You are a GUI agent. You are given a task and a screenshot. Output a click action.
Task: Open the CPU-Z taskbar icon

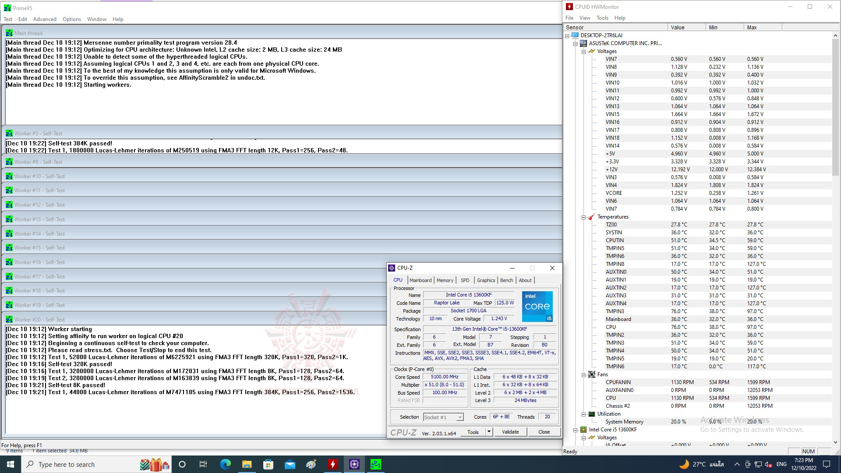pyautogui.click(x=354, y=464)
